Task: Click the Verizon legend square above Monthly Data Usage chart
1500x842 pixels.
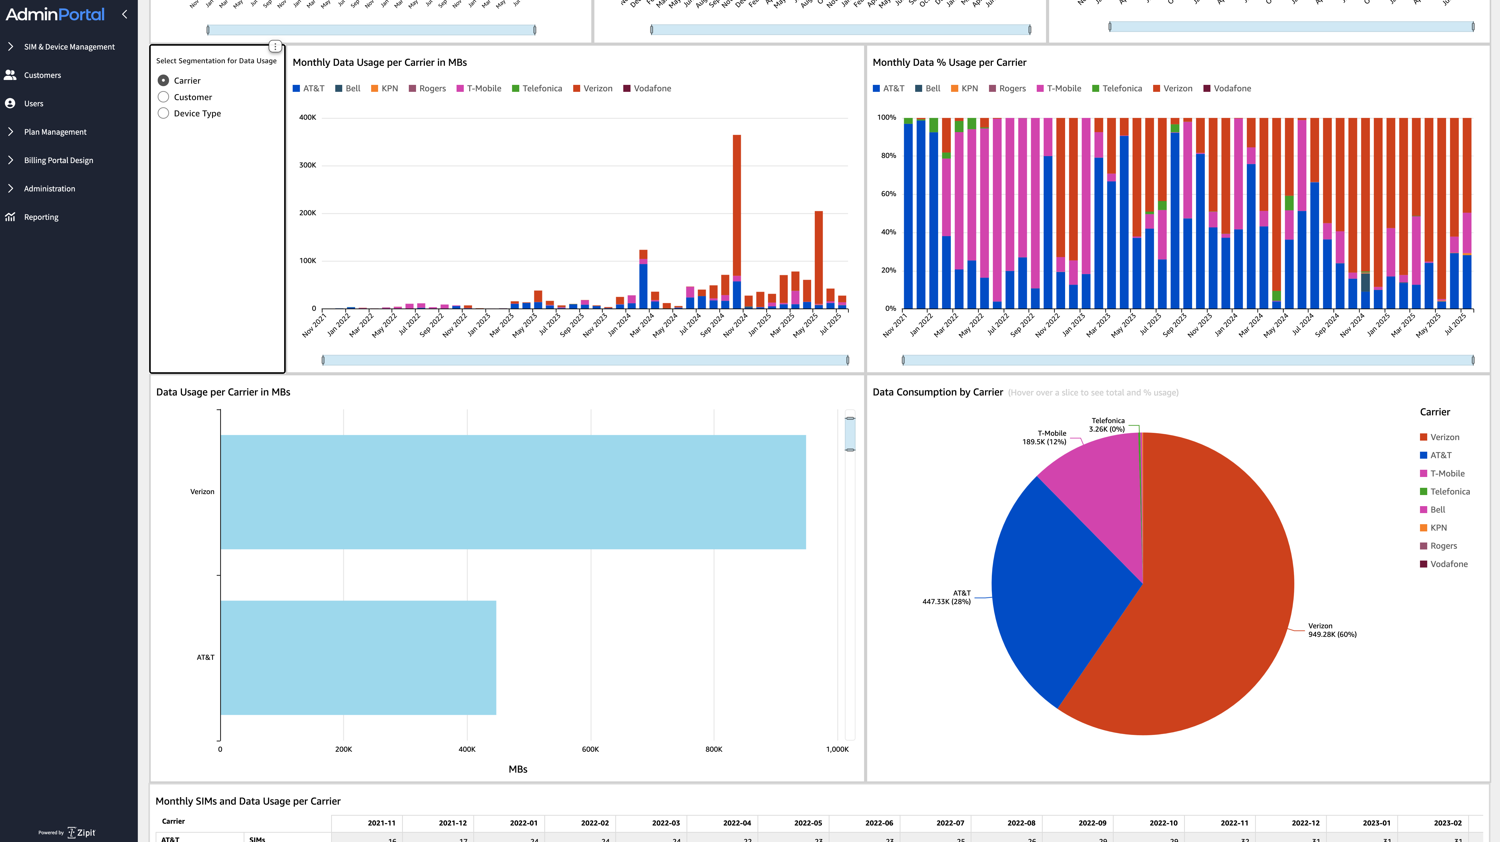Action: (x=577, y=88)
